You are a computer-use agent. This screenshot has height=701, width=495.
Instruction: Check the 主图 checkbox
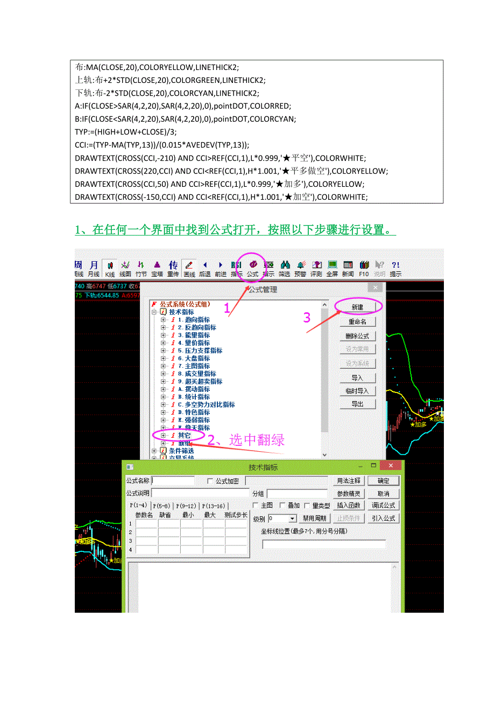(x=256, y=506)
